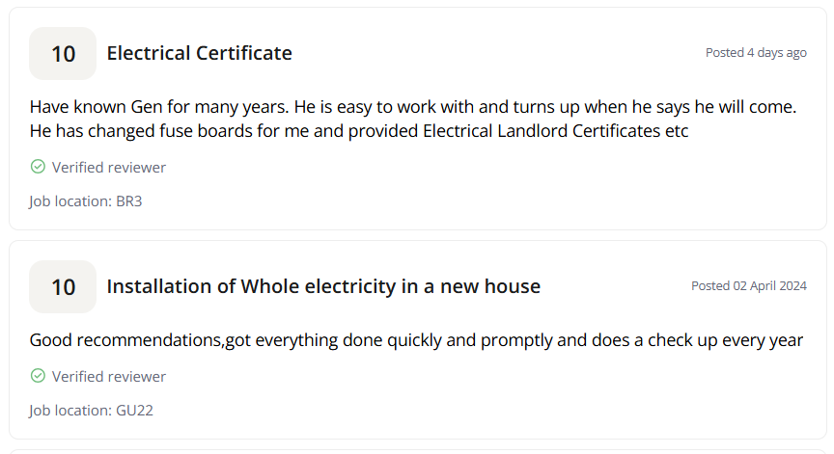Click the green verified checkmark on Electrical Certificate review
Viewport: 834px width, 454px height.
click(x=38, y=167)
